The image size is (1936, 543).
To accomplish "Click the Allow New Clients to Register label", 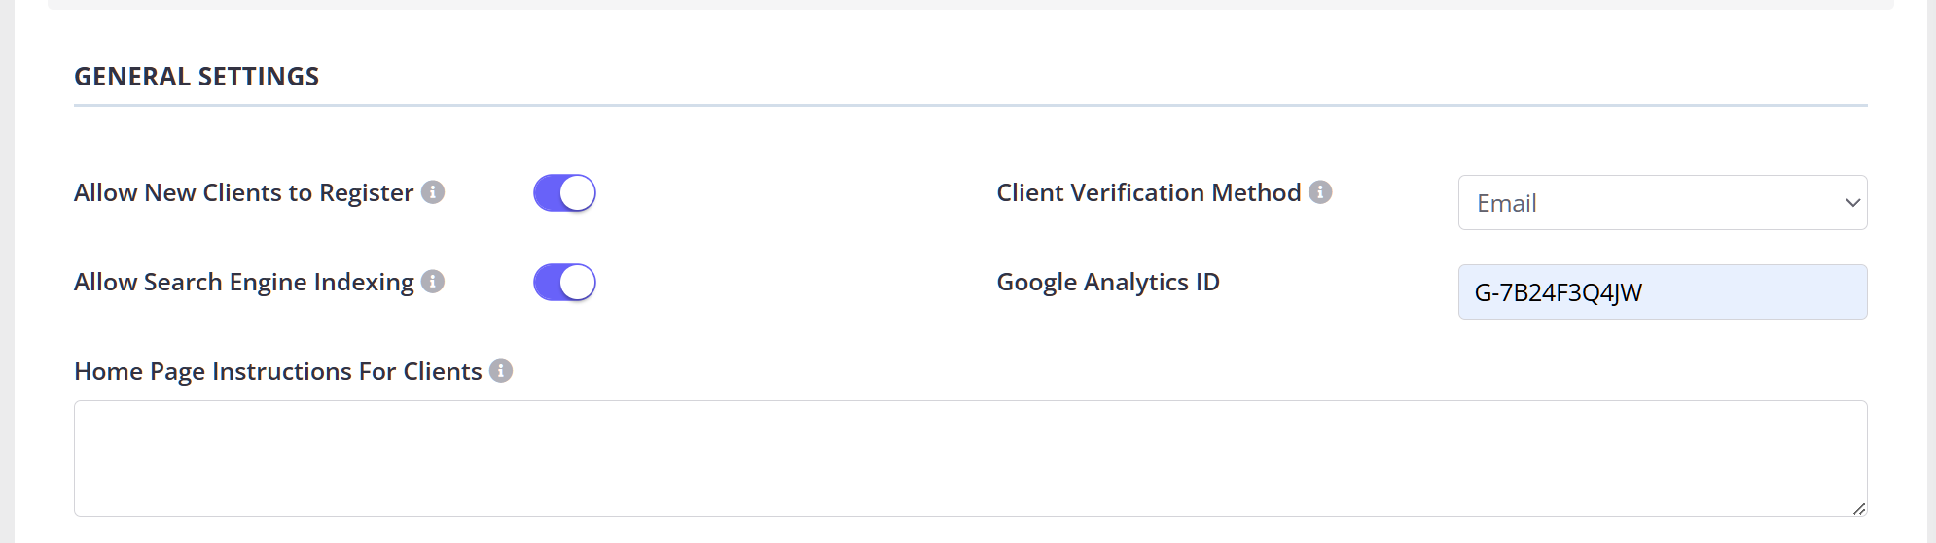I will click(x=243, y=192).
